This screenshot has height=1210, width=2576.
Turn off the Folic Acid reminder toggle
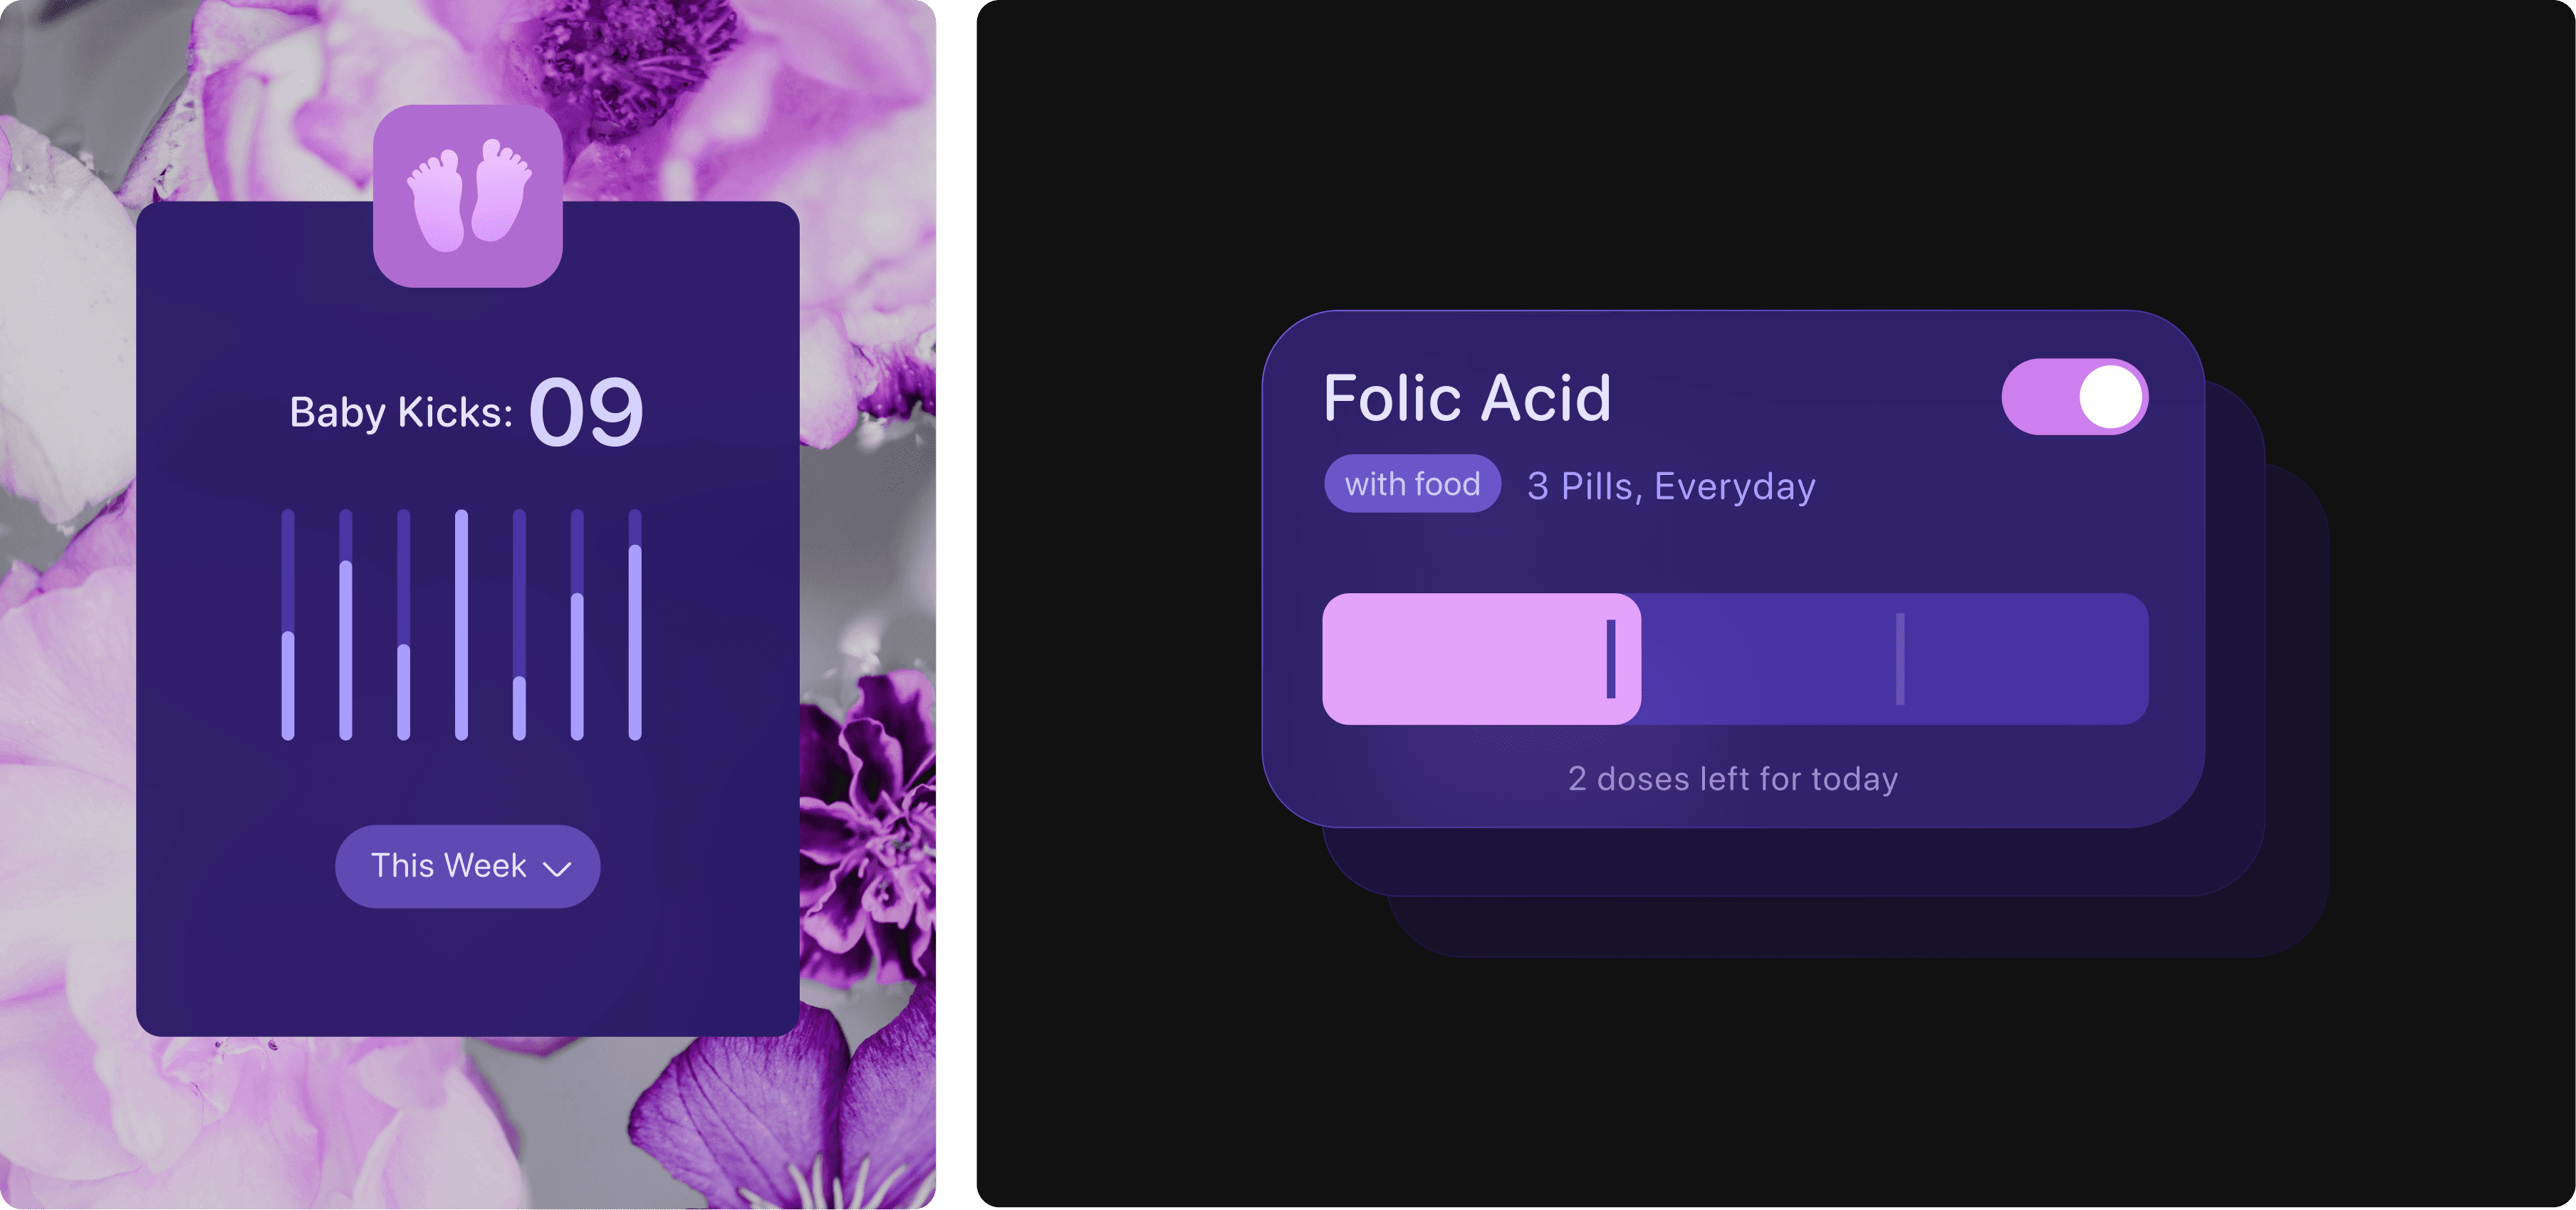click(2075, 397)
